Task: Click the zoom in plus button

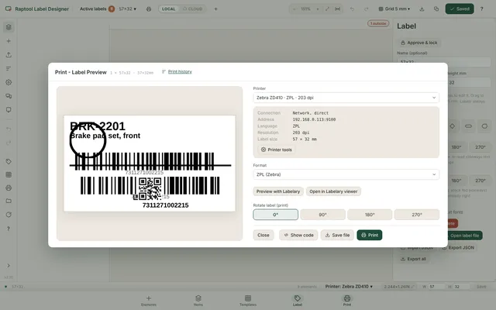Action: (318, 9)
